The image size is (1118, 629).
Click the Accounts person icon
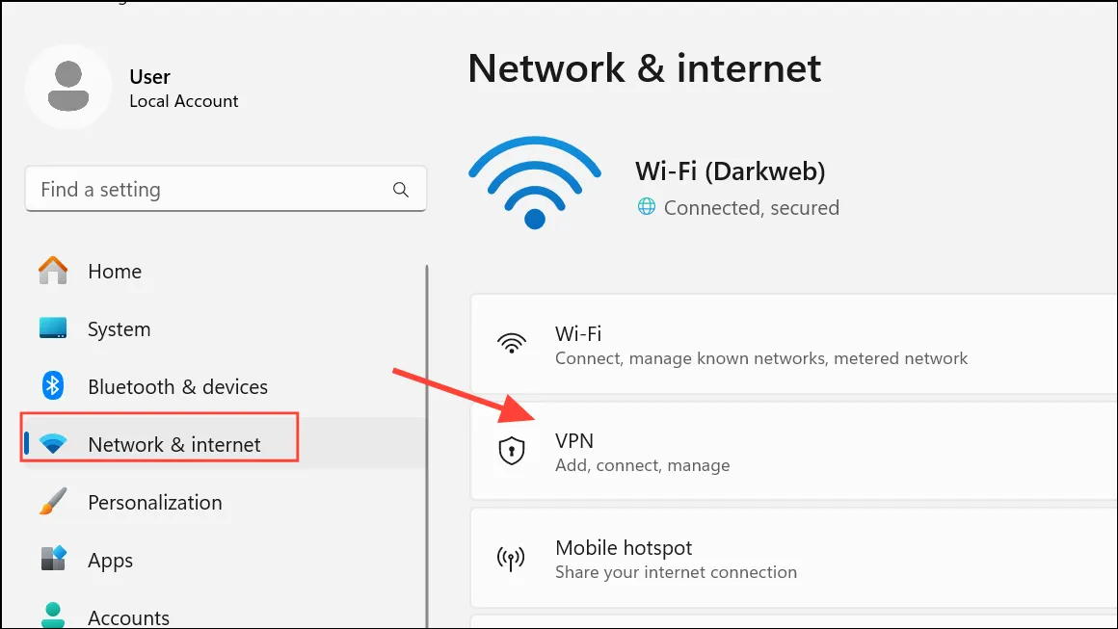point(53,616)
